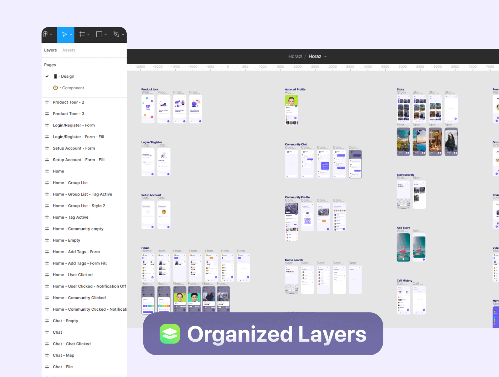Click the Component page clock icon
Image resolution: width=499 pixels, height=377 pixels.
point(55,88)
